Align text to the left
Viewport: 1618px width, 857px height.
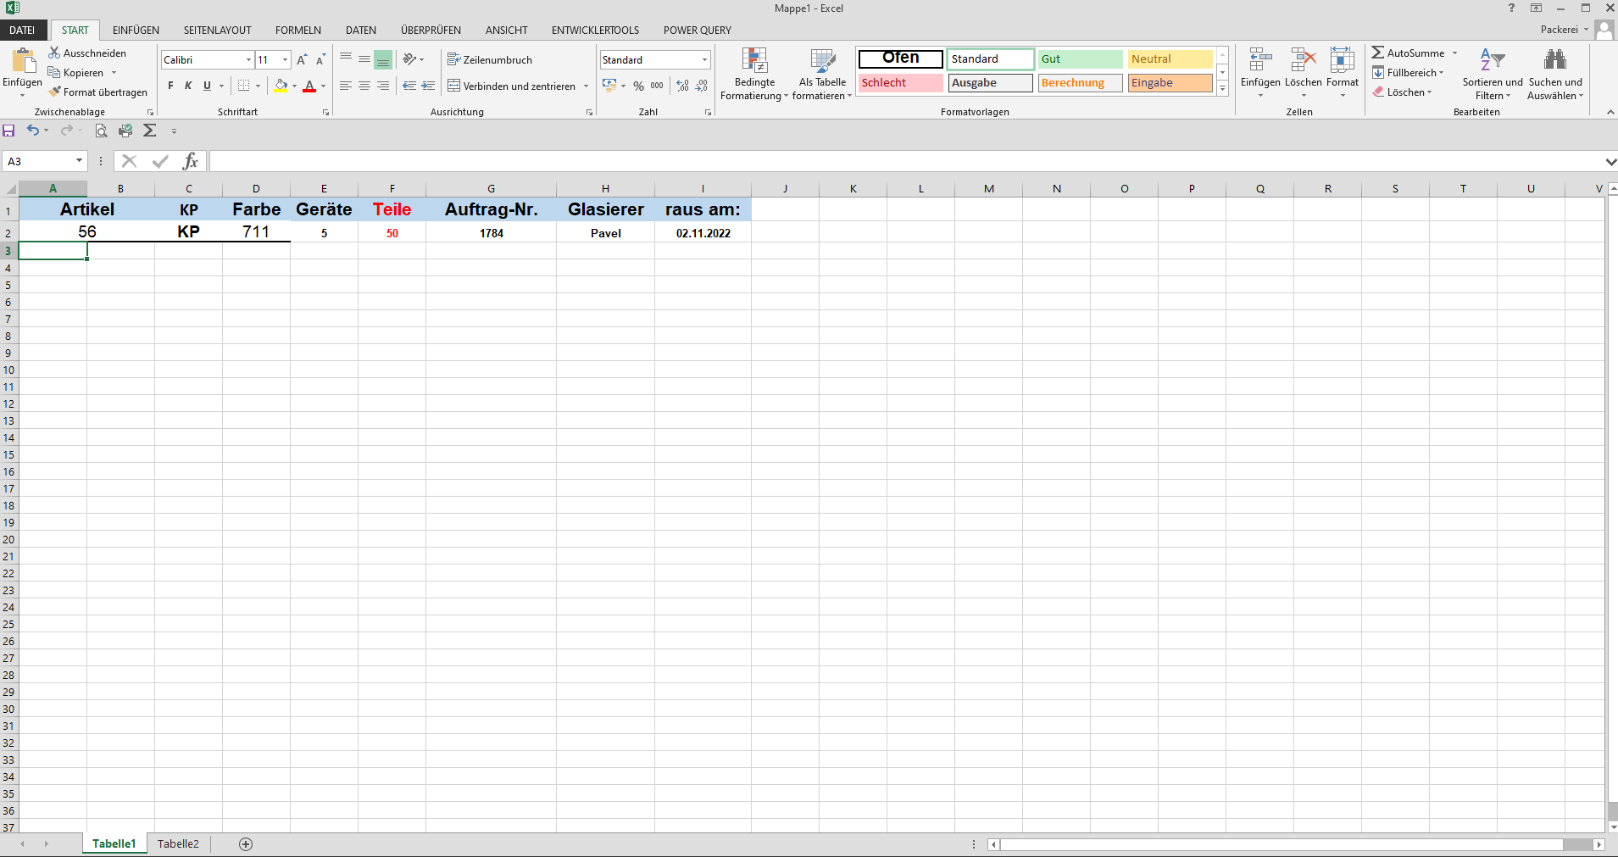pyautogui.click(x=346, y=86)
